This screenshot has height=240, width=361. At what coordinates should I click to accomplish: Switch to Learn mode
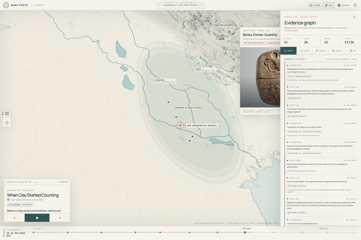(315, 5)
